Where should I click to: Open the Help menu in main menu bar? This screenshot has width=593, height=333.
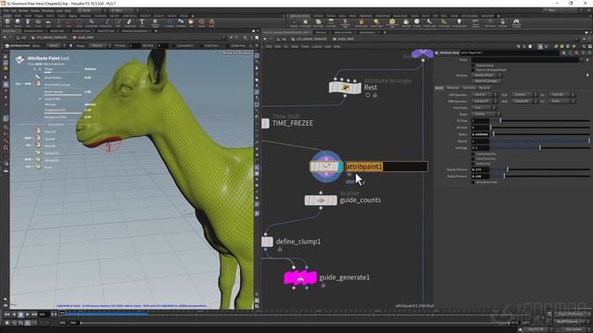point(68,10)
